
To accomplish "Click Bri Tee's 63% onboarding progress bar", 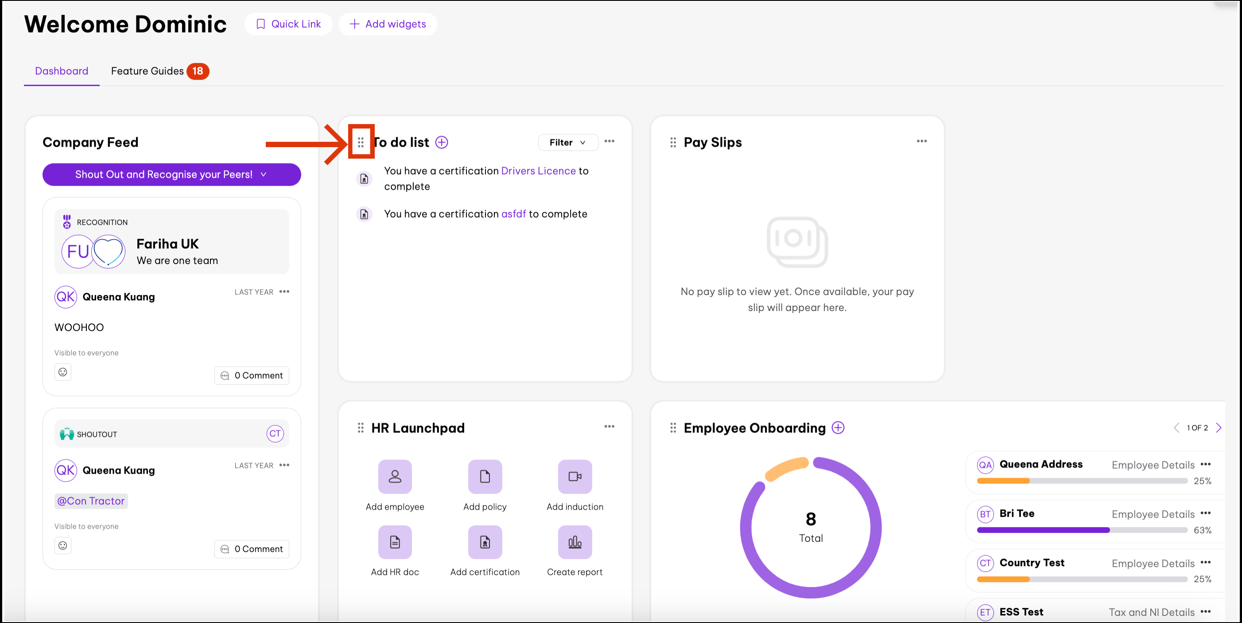I will pyautogui.click(x=1082, y=530).
